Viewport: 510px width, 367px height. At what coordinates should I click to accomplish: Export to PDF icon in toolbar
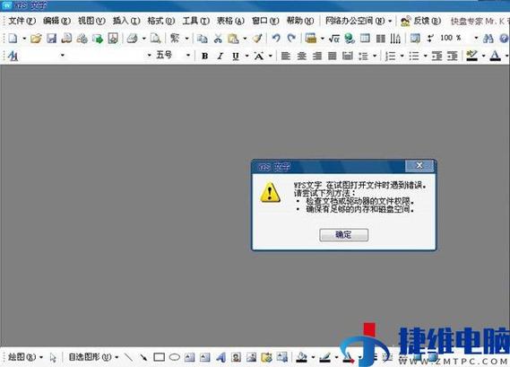pos(113,39)
